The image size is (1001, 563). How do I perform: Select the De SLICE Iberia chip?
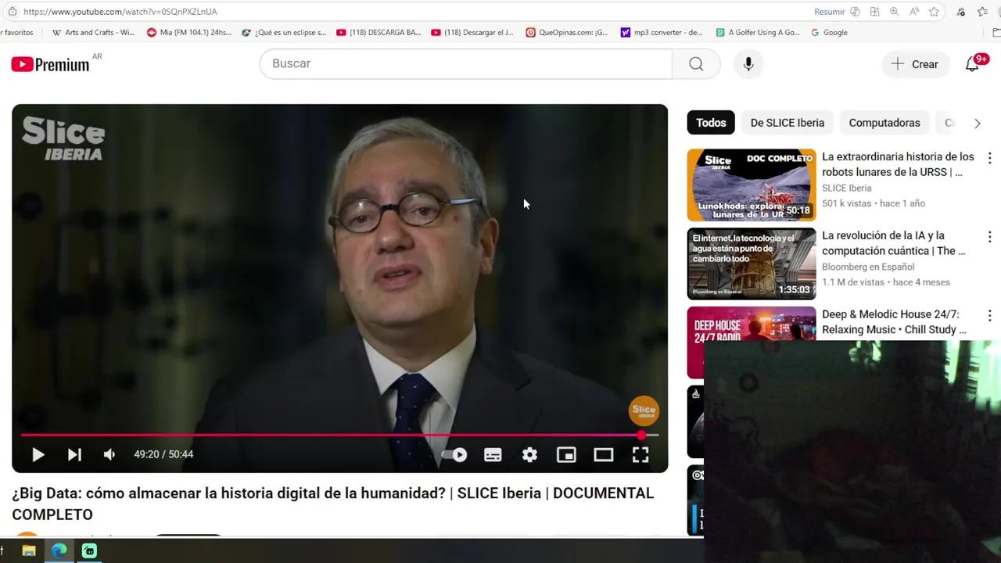[787, 123]
